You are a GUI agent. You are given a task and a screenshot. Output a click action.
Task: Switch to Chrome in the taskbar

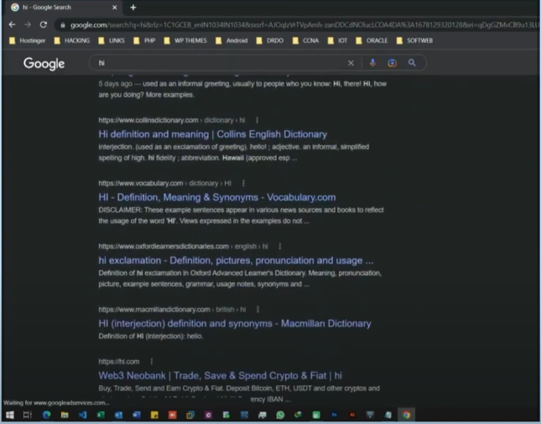tap(406, 415)
